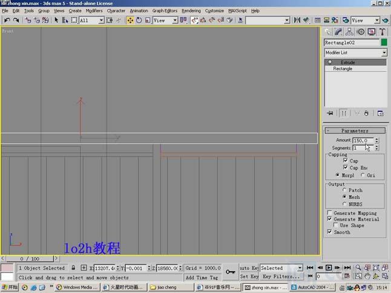The image size is (391, 293).
Task: Open the MAXScript menu
Action: 237,11
